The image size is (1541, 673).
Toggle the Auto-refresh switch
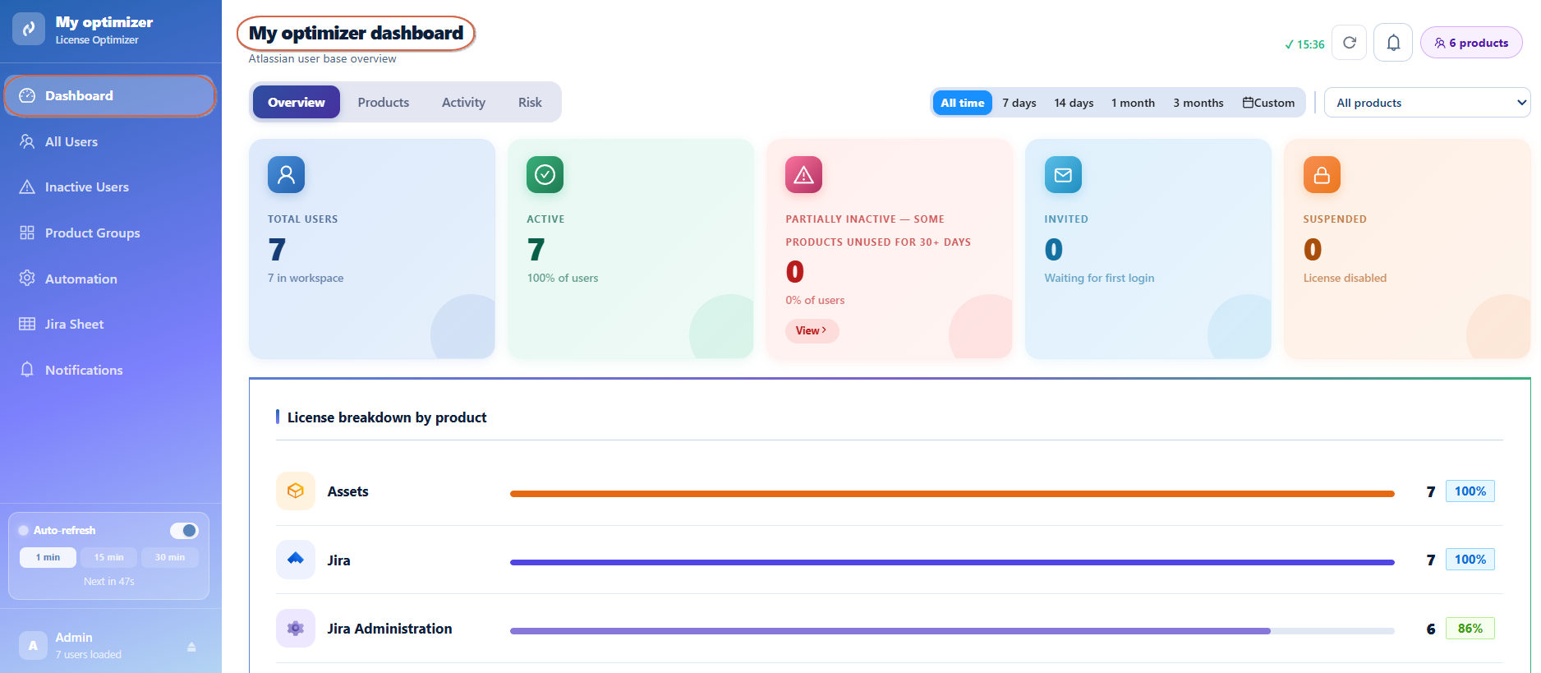tap(184, 530)
